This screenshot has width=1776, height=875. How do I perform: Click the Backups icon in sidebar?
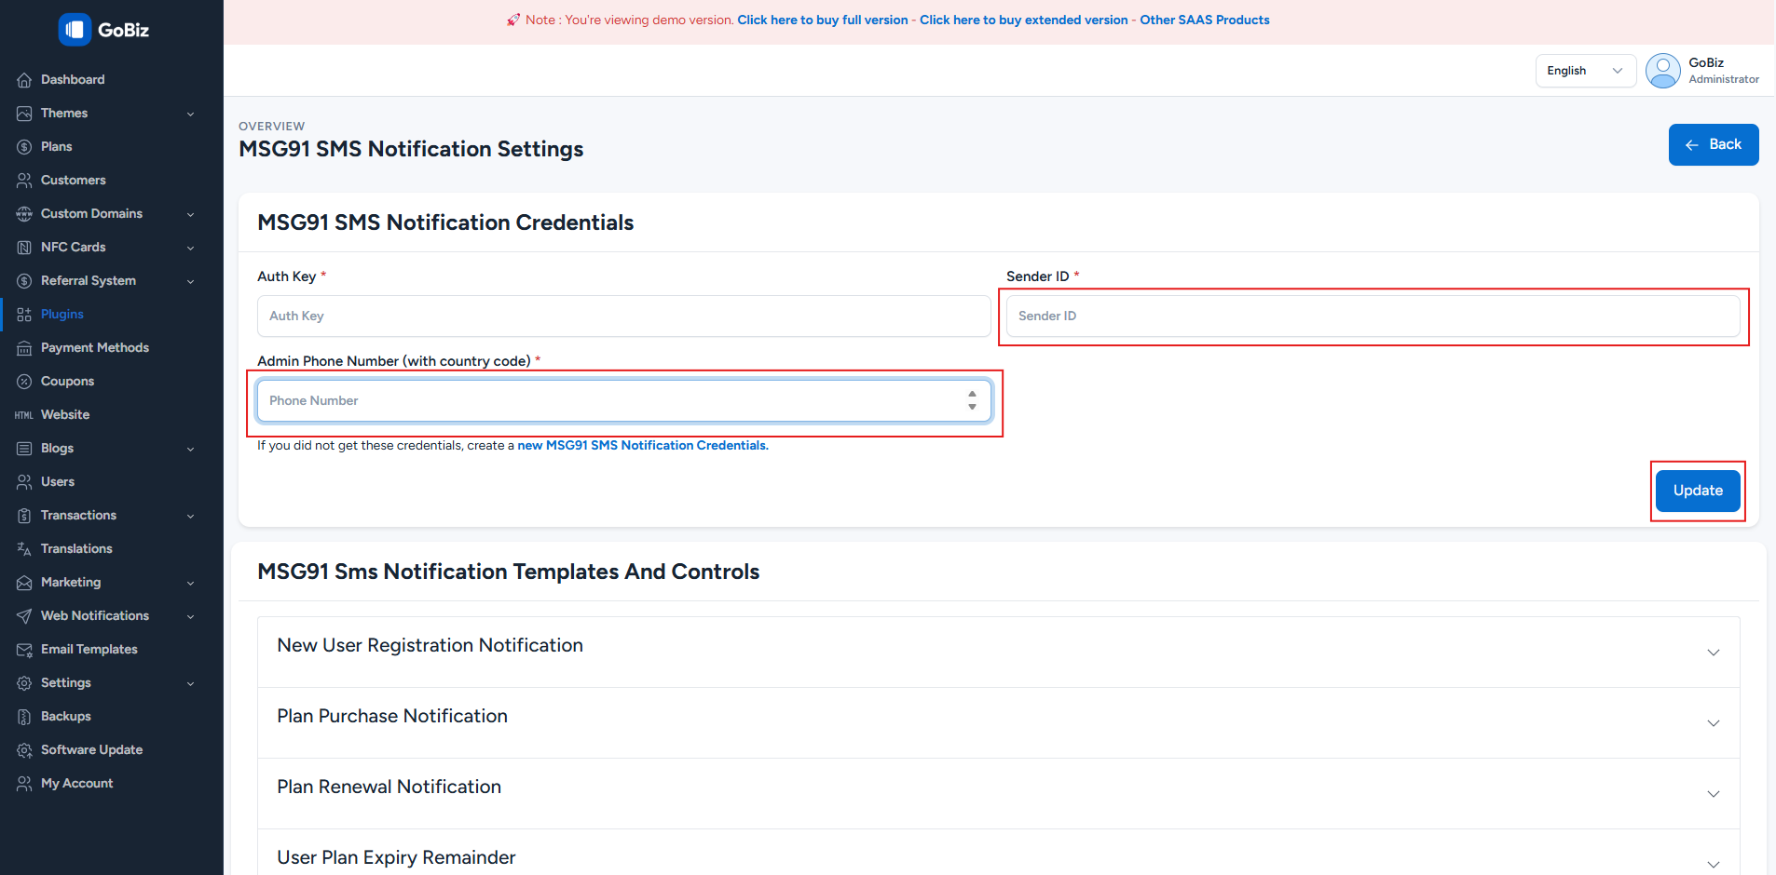24,717
